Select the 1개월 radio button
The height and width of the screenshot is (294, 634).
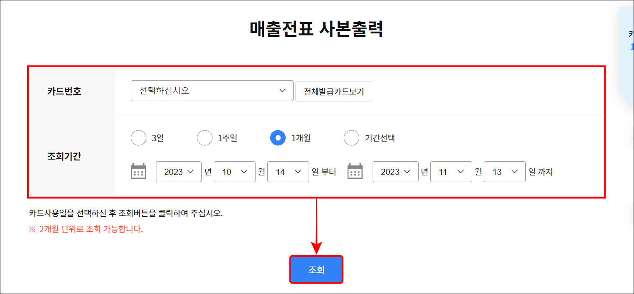pyautogui.click(x=277, y=138)
